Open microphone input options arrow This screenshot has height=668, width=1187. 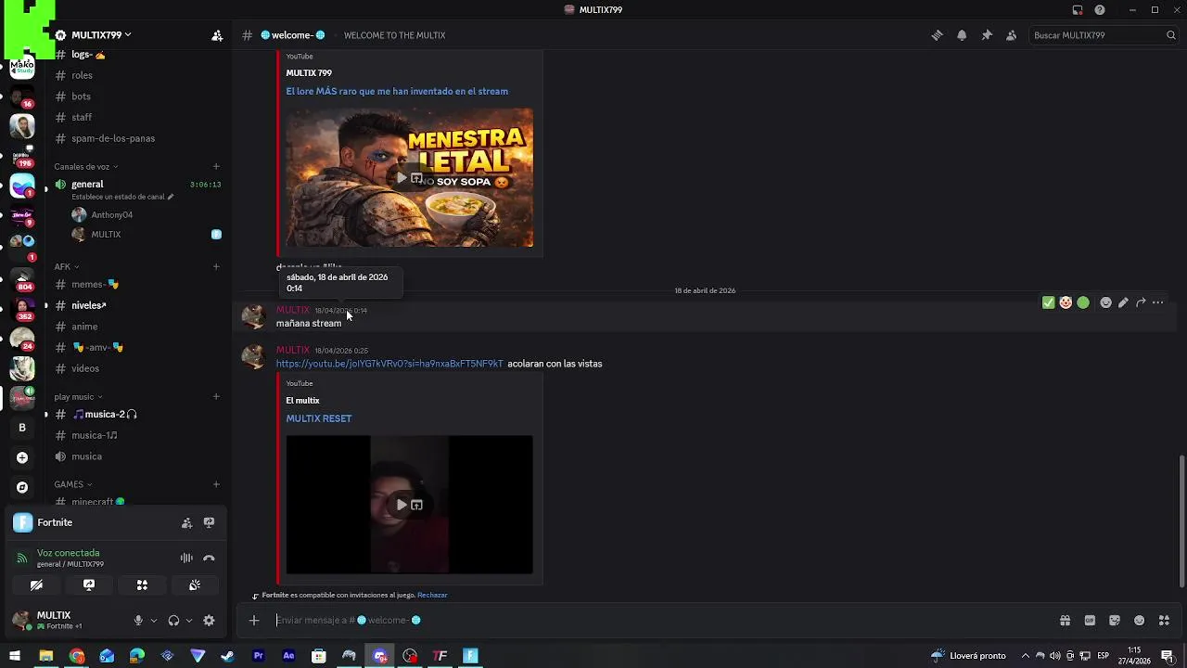pyautogui.click(x=154, y=621)
